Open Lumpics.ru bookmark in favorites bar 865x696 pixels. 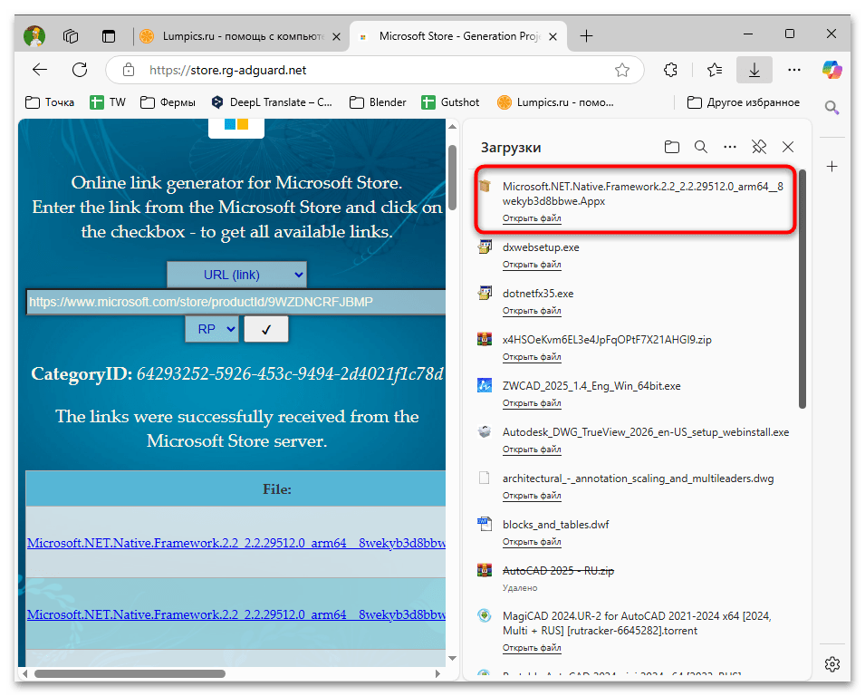point(555,102)
